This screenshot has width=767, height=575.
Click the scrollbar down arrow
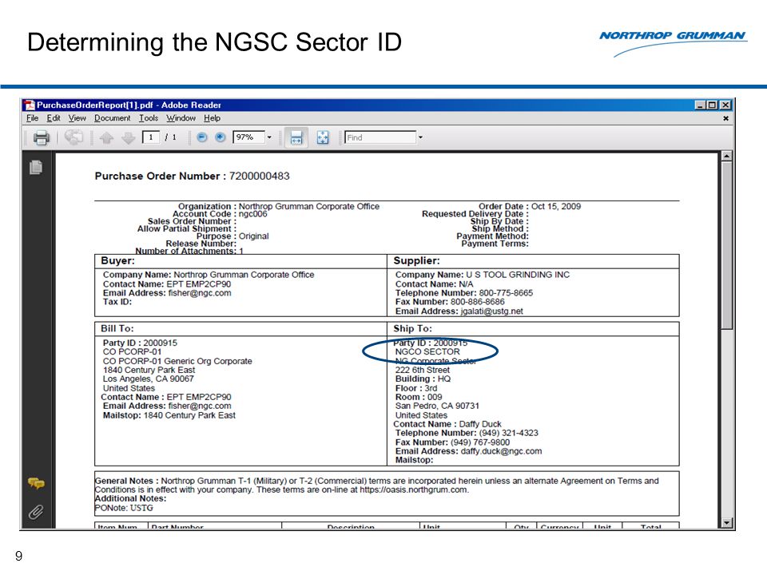[727, 522]
